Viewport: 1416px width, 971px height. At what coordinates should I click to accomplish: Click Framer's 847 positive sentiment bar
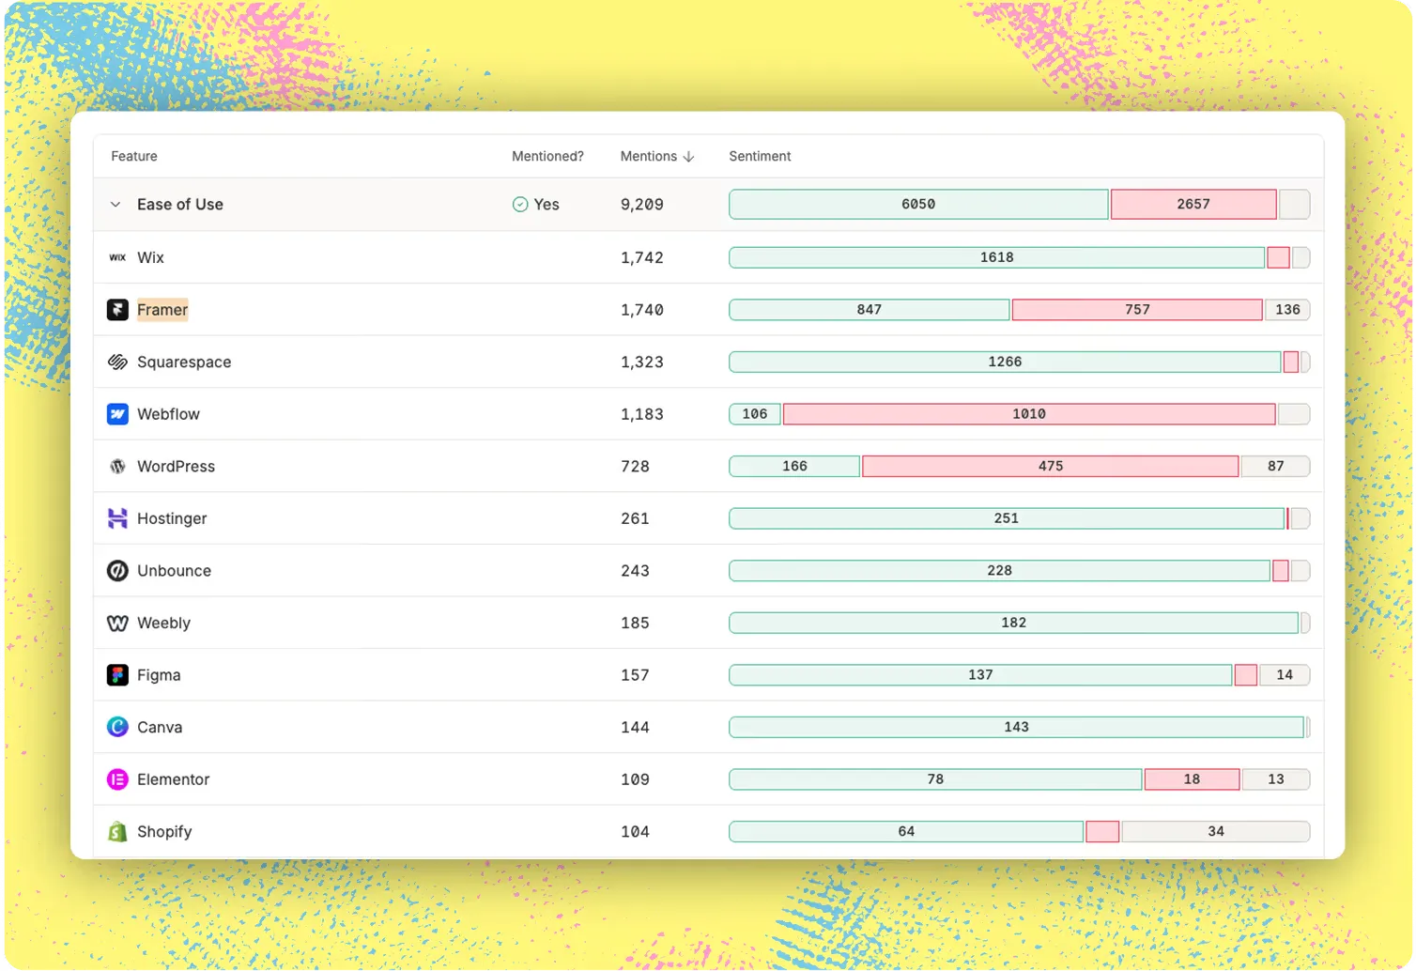(x=870, y=310)
